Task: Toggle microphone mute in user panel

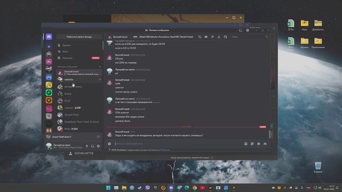Action: click(87, 146)
